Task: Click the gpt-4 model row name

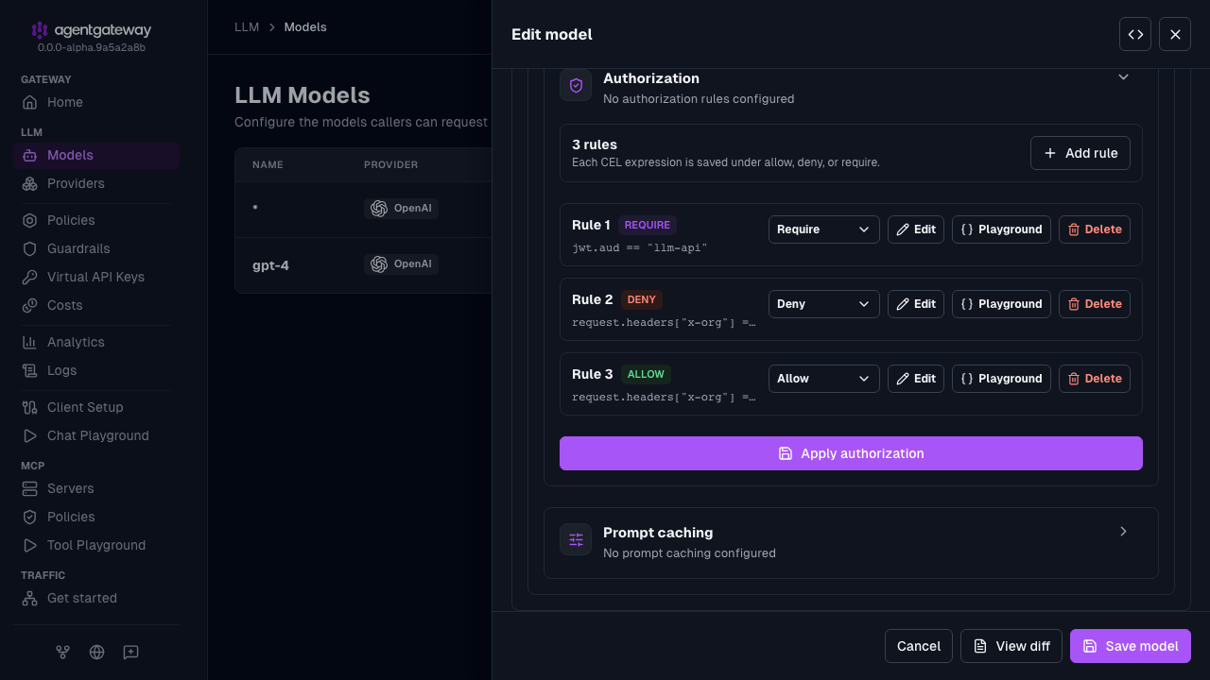Action: 270,265
